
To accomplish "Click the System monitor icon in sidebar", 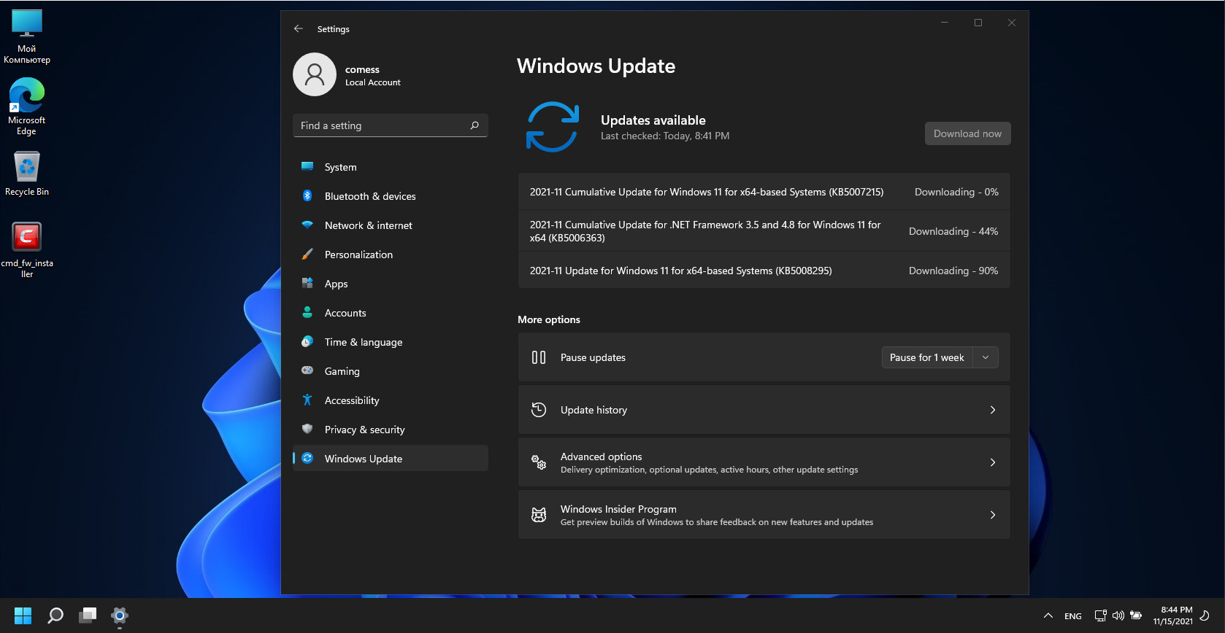I will [x=307, y=166].
